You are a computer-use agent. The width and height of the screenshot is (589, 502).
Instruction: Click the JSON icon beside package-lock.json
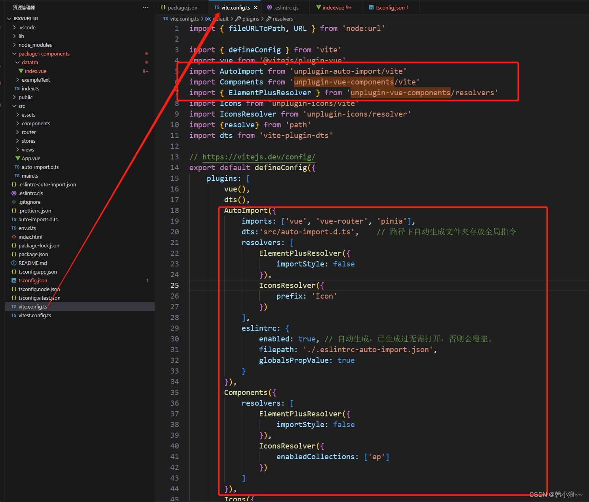click(x=14, y=245)
